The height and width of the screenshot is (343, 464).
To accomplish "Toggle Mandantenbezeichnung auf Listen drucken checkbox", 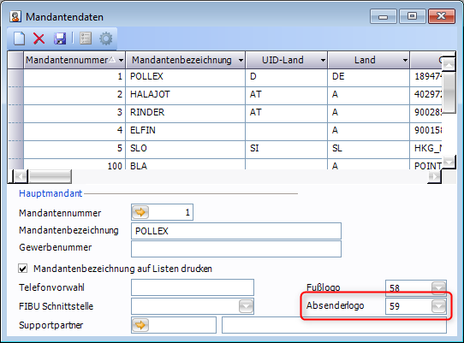I will (x=23, y=269).
